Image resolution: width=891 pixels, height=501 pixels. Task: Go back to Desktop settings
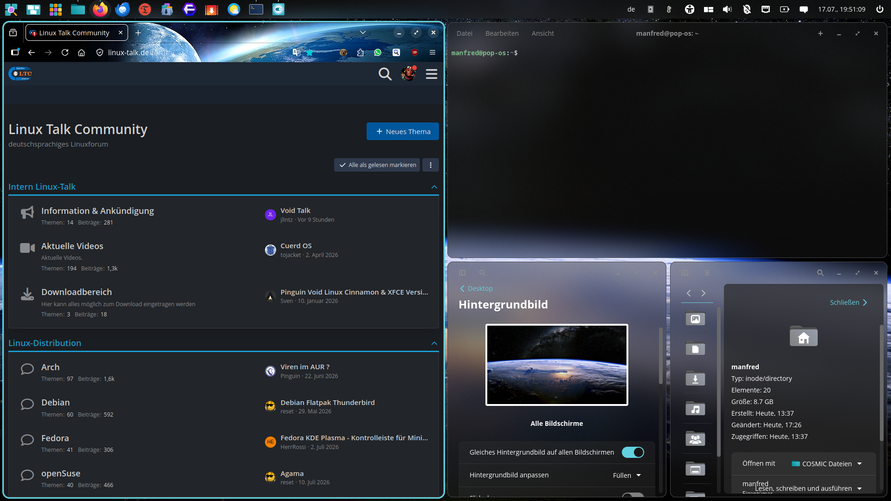(x=476, y=289)
